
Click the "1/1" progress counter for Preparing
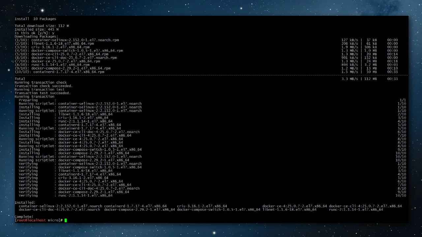click(403, 100)
